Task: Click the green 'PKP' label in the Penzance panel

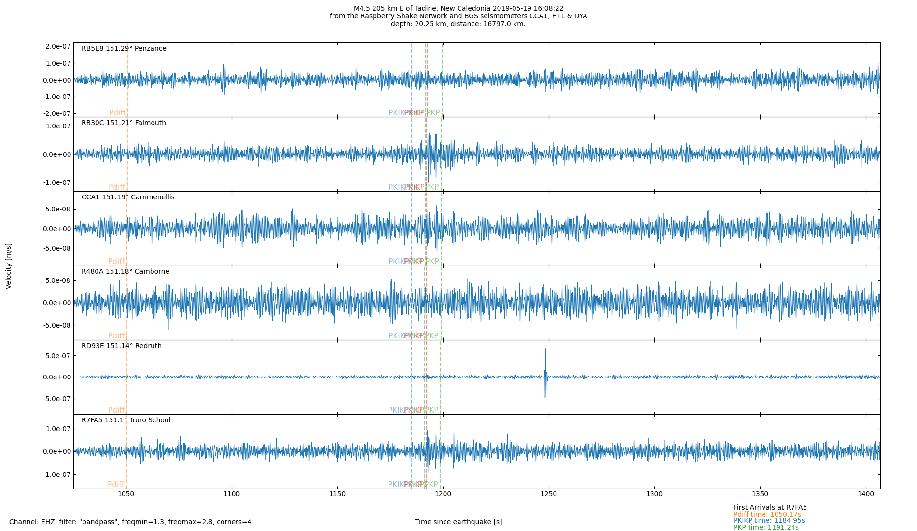Action: [433, 113]
